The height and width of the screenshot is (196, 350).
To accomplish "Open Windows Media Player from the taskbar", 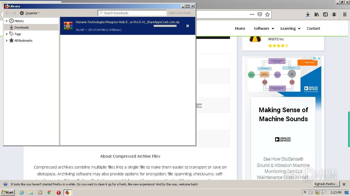I will pyautogui.click(x=40, y=192).
